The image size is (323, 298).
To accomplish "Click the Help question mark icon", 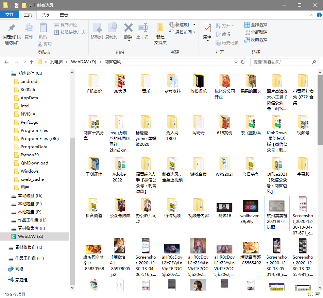I will pyautogui.click(x=319, y=15).
